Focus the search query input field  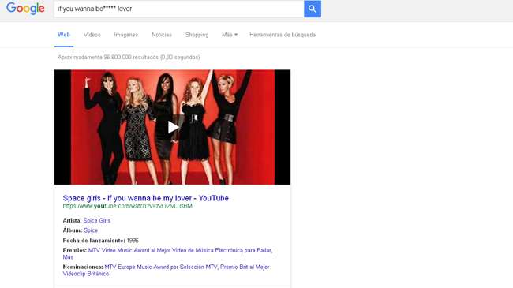point(179,9)
